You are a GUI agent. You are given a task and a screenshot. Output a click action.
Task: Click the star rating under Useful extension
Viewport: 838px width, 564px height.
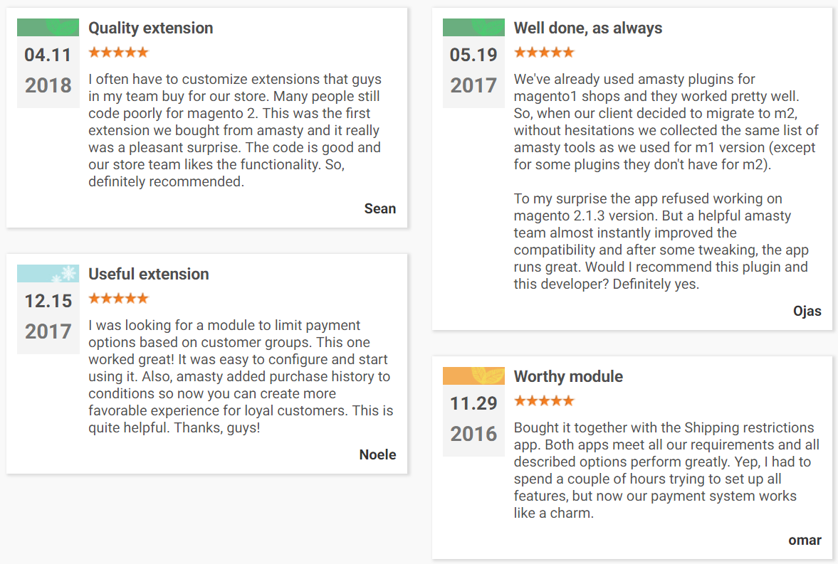(118, 298)
